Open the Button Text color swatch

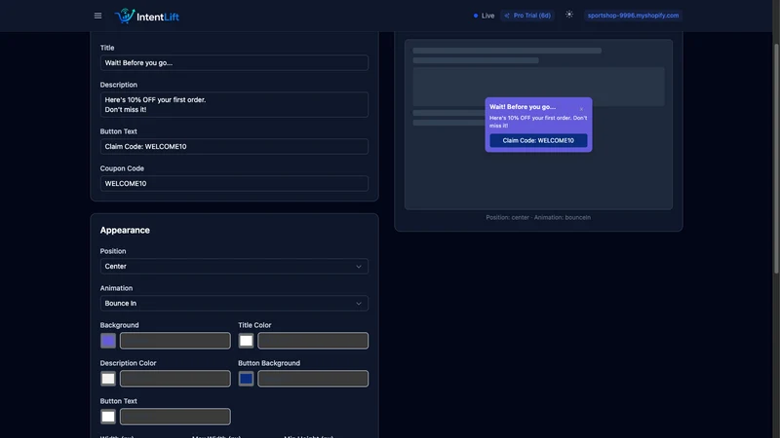pos(108,417)
